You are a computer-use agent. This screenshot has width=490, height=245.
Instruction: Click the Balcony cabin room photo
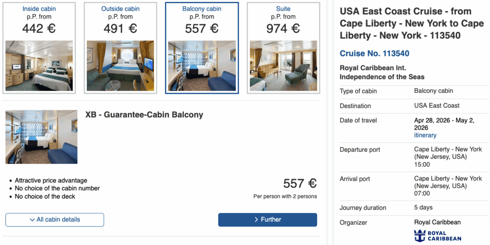202,66
